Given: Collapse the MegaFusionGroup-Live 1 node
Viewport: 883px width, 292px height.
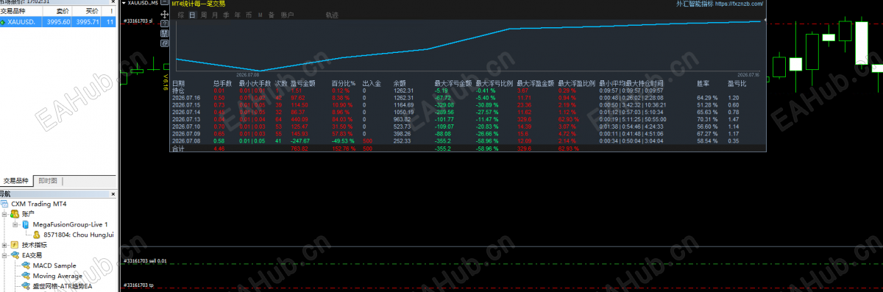Looking at the screenshot, I should tap(15, 224).
